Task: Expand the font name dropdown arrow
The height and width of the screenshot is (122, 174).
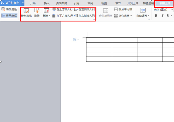Action: (x=172, y=10)
